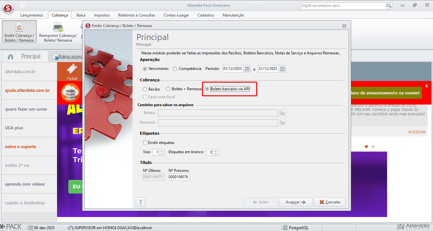Open Reimprimir Cobrança/ Boleto/ Remessa tool
433x231 pixels.
tap(58, 31)
